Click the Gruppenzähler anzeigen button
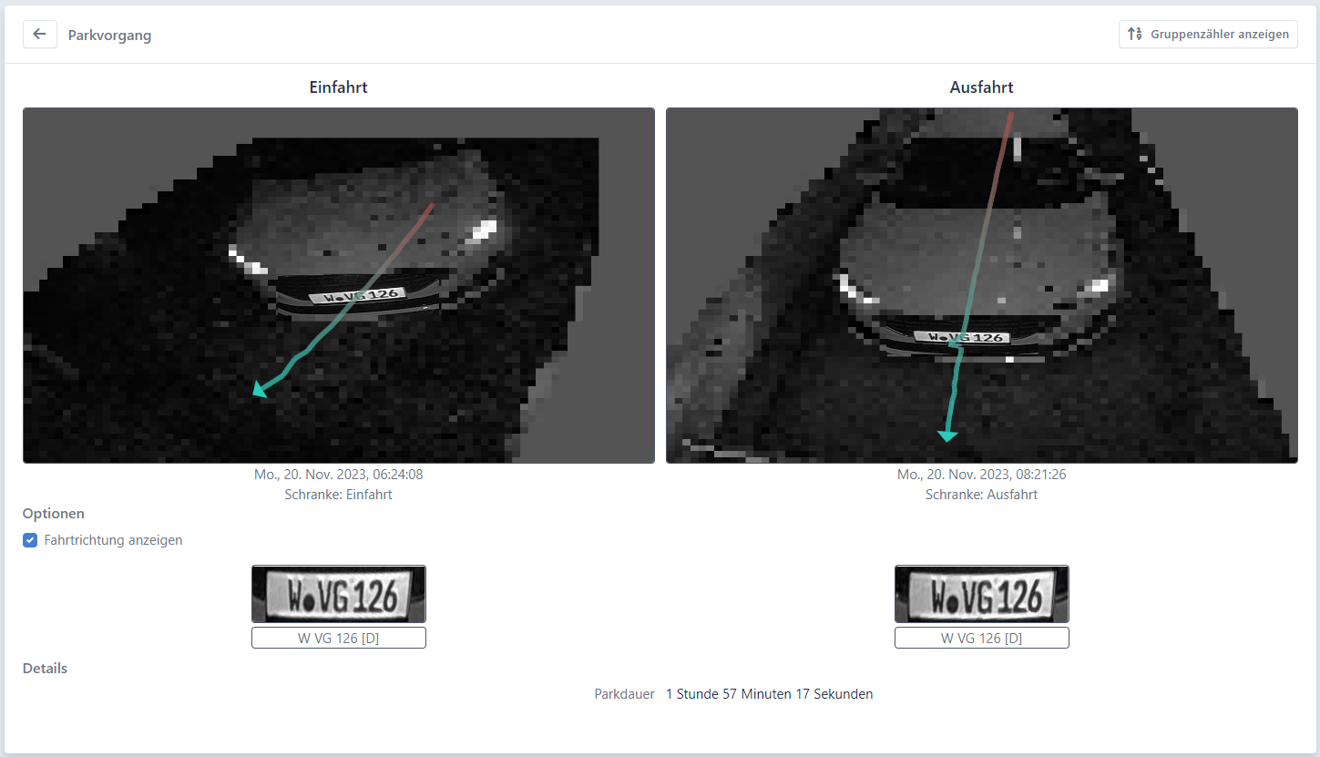This screenshot has height=757, width=1320. (x=1208, y=35)
